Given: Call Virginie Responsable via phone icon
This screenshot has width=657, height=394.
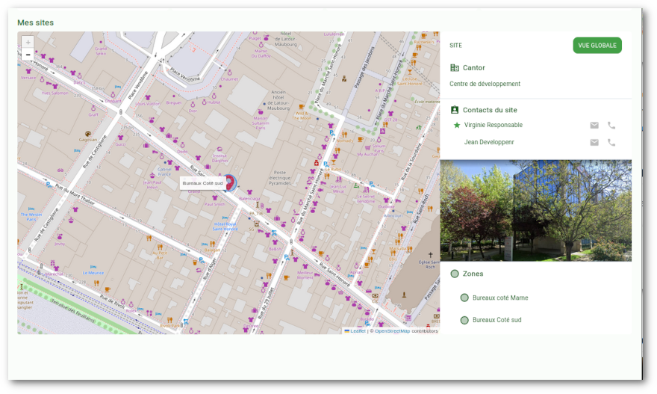Looking at the screenshot, I should [x=611, y=126].
